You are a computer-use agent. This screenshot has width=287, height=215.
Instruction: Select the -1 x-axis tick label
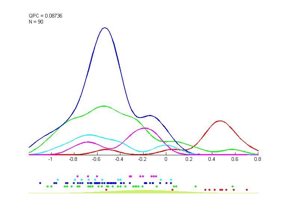50,159
